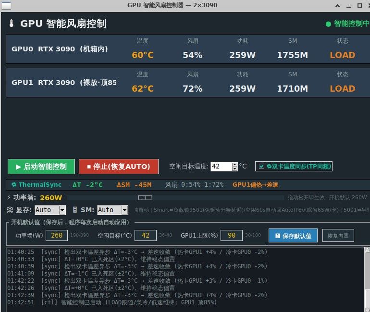
Task: Click the 空闲目标(°C) default field
Action: tap(145, 235)
